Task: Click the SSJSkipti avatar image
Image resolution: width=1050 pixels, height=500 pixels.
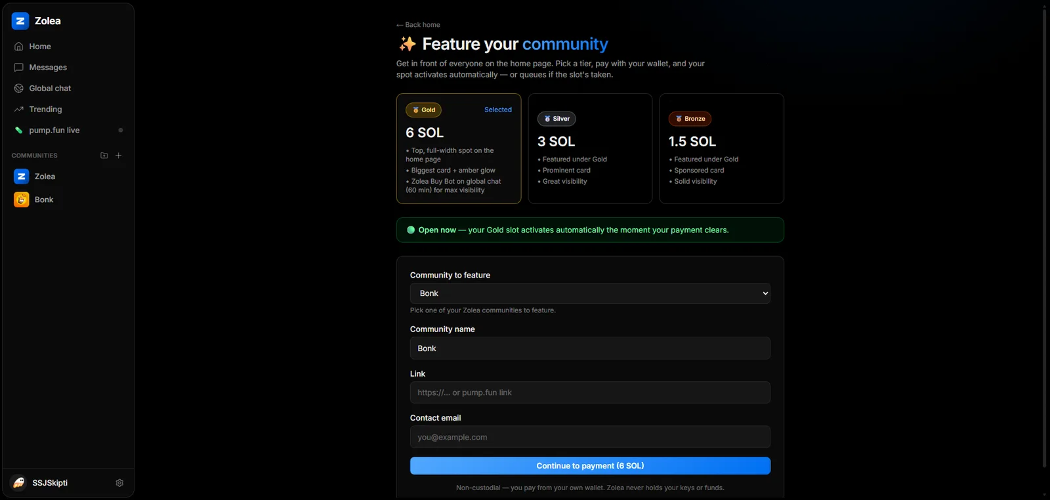Action: tap(19, 483)
